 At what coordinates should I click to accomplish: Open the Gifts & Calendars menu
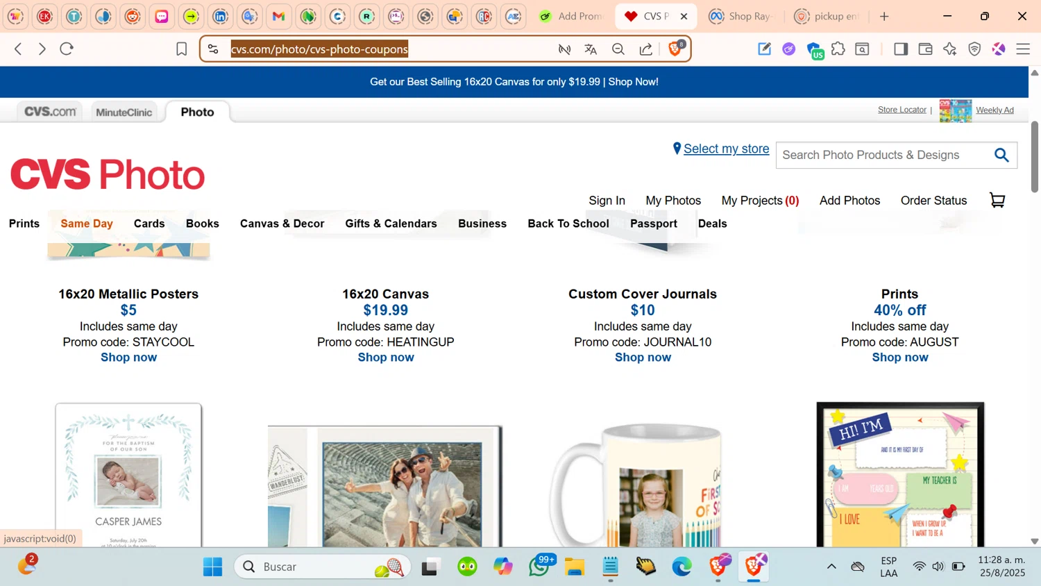tap(391, 224)
